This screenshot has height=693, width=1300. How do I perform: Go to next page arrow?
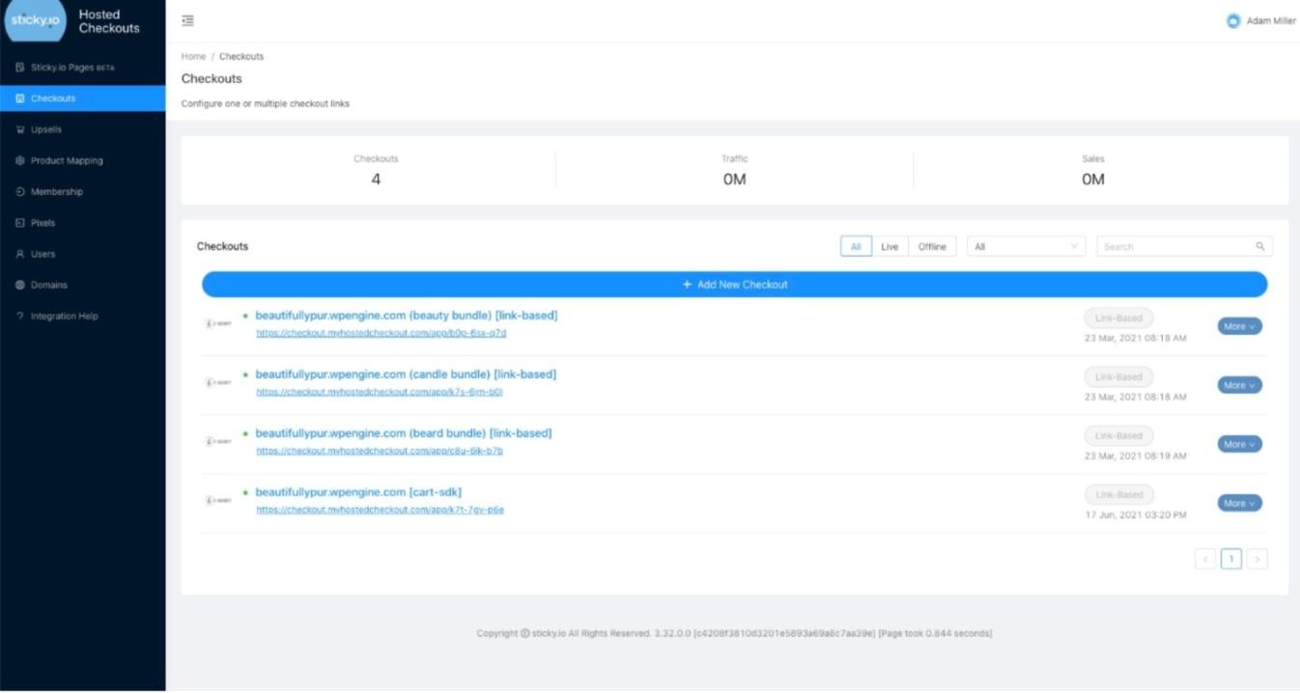1257,559
